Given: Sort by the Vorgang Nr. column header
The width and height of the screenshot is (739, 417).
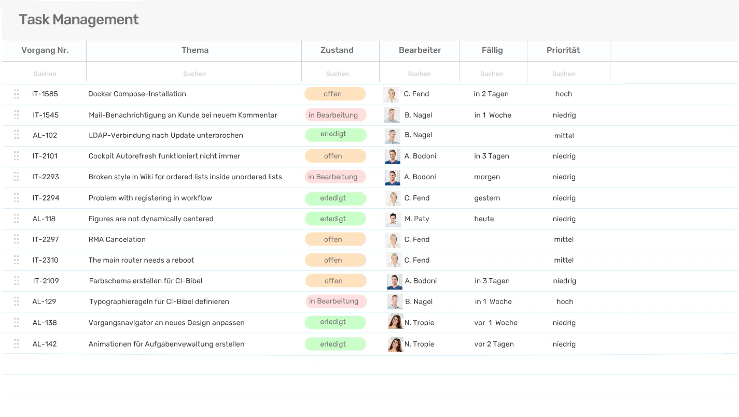Looking at the screenshot, I should pos(45,50).
